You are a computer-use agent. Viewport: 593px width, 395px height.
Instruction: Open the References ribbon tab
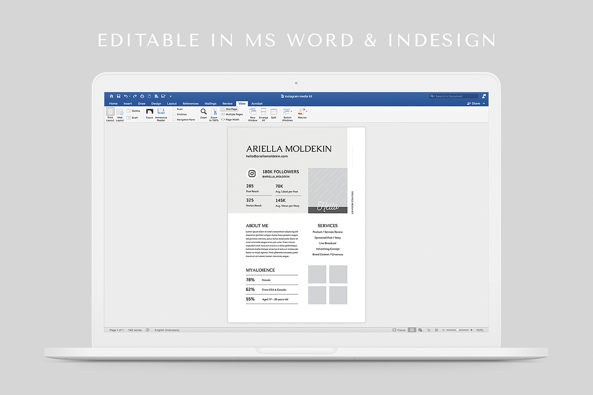pyautogui.click(x=191, y=104)
